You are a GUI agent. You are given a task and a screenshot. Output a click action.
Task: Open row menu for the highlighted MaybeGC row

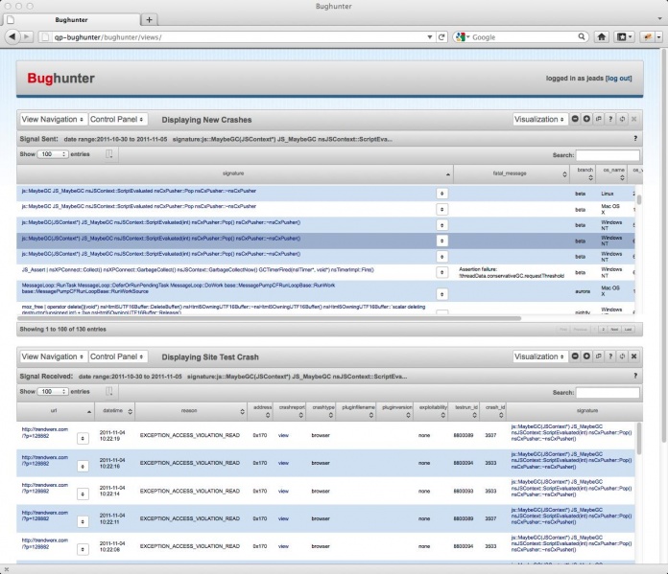point(441,241)
